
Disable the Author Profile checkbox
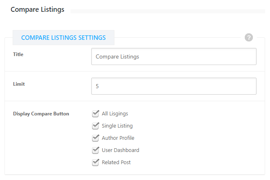[x=96, y=138]
